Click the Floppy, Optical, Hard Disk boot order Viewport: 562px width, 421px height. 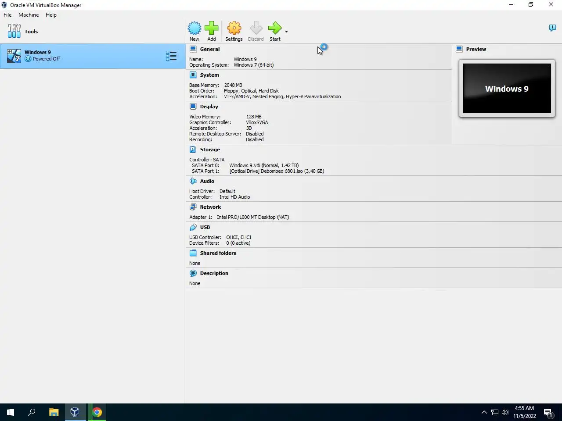pyautogui.click(x=251, y=91)
